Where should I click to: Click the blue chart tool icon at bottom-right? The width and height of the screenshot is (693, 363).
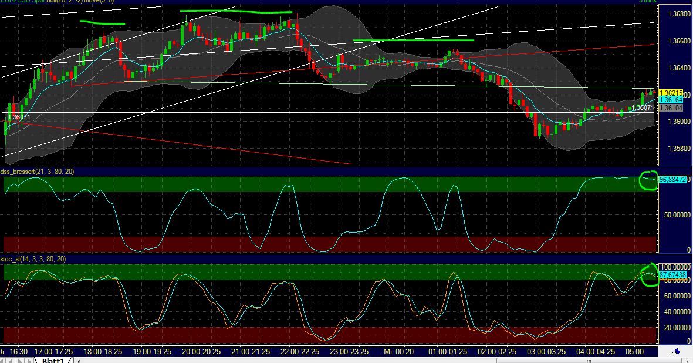coord(675,351)
